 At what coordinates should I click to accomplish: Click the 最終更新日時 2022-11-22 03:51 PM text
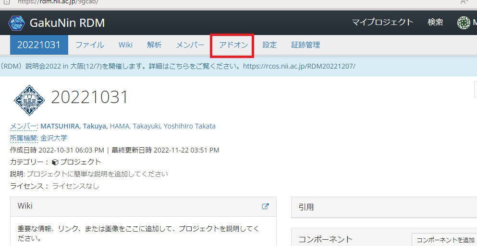tap(165, 150)
